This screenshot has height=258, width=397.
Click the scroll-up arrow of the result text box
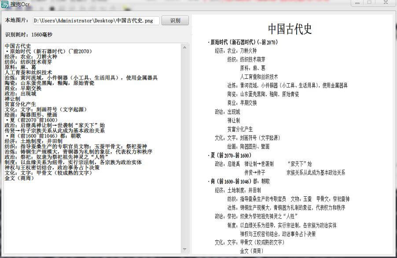coord(185,47)
